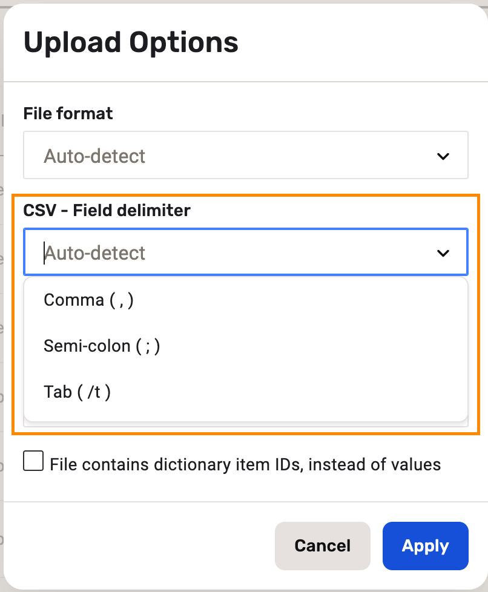Click the File format chevron arrow
Image resolution: width=488 pixels, height=592 pixels.
(x=443, y=156)
